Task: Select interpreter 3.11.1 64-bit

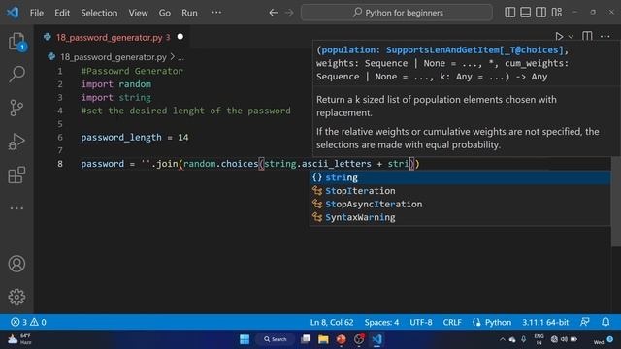Action: tap(545, 322)
